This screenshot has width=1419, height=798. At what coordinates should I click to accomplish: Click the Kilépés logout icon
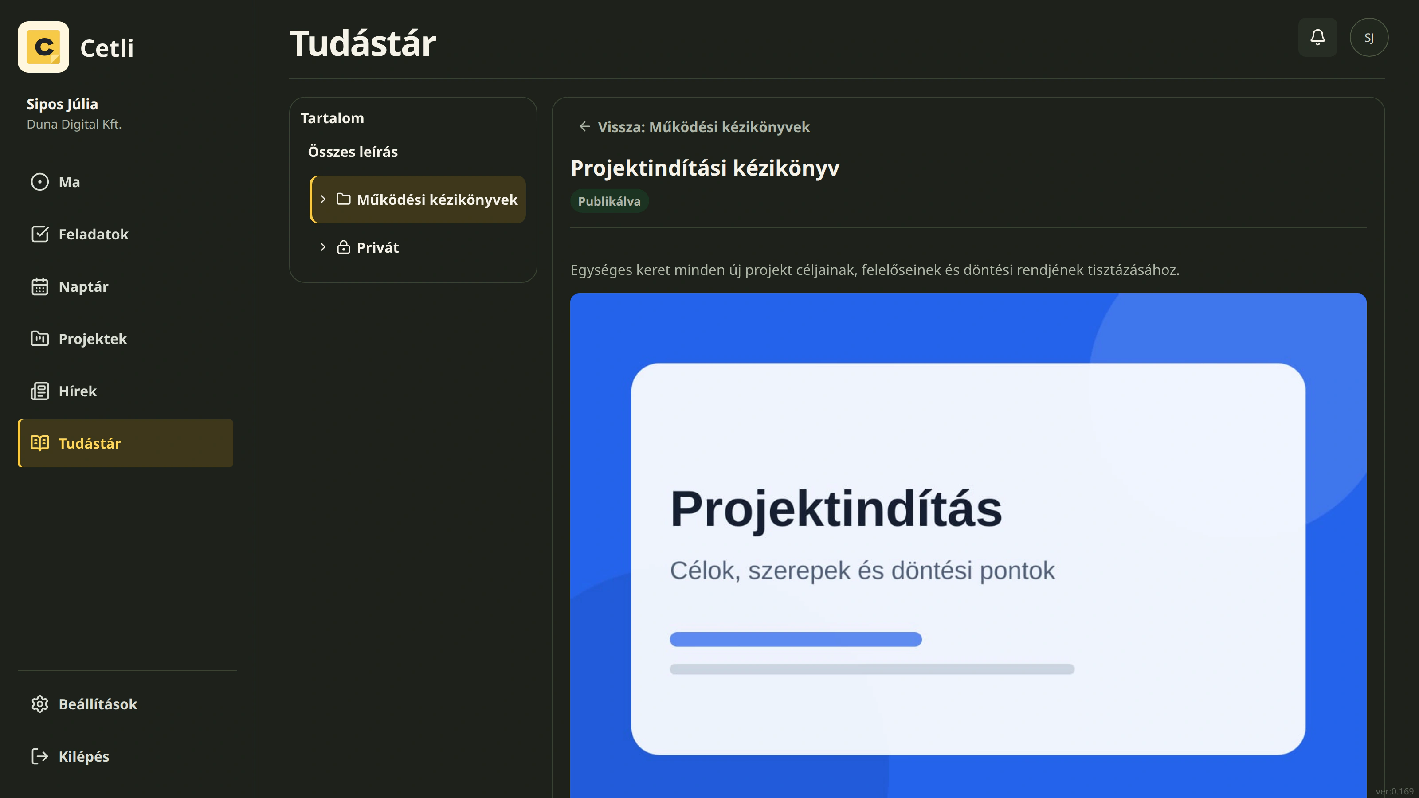pos(39,757)
